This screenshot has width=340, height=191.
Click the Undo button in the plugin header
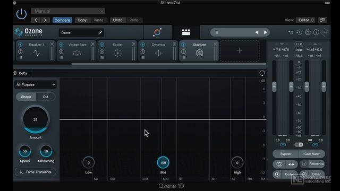point(117,20)
